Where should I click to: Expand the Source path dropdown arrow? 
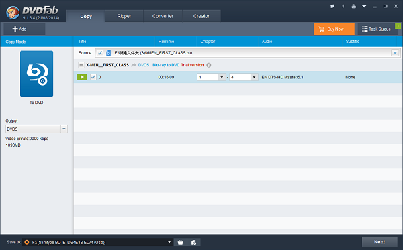(395, 53)
